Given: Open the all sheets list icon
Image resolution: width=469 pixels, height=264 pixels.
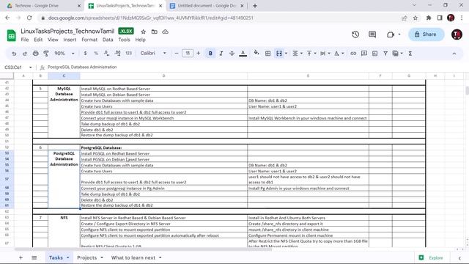Looking at the screenshot, I should (34, 257).
